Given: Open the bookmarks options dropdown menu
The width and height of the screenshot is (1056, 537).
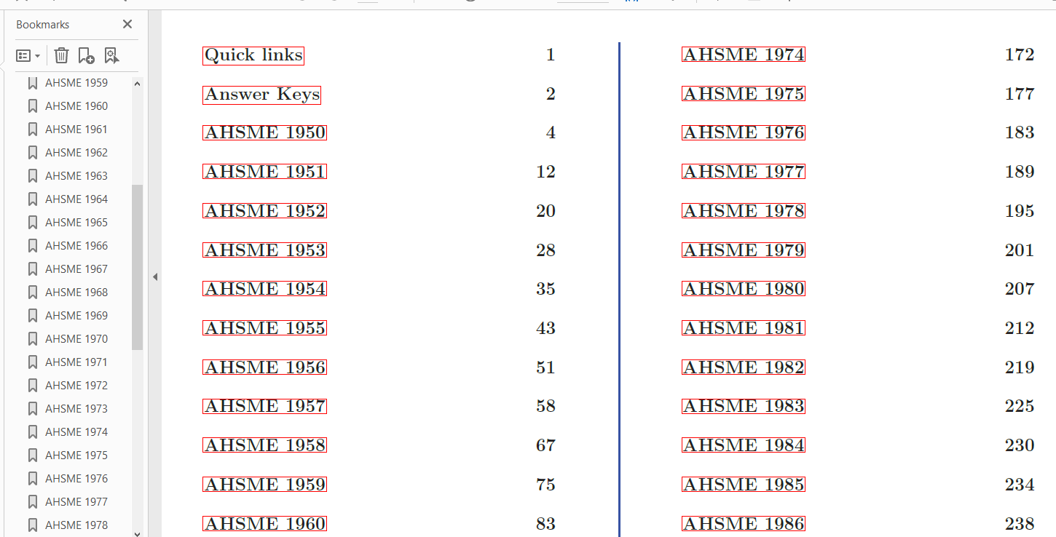Looking at the screenshot, I should click(28, 55).
